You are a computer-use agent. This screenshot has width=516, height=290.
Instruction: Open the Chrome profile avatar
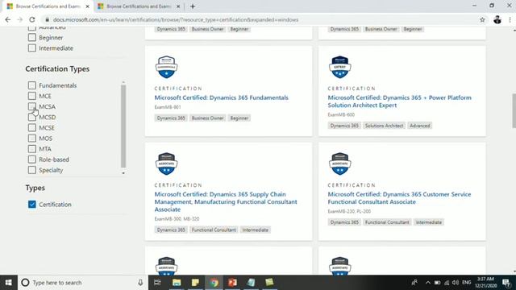click(x=497, y=19)
